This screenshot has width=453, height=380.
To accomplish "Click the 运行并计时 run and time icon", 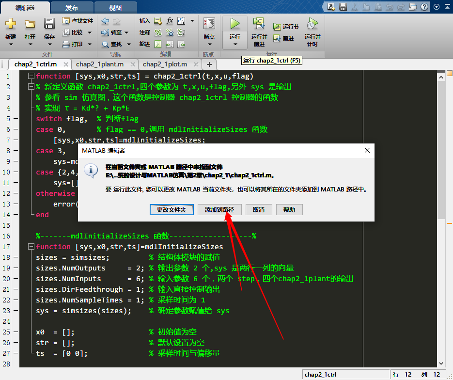I will click(312, 23).
